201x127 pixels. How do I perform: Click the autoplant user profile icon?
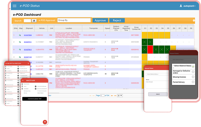181,6
